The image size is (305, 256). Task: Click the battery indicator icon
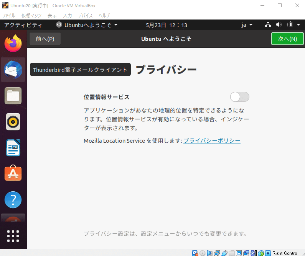290,24
